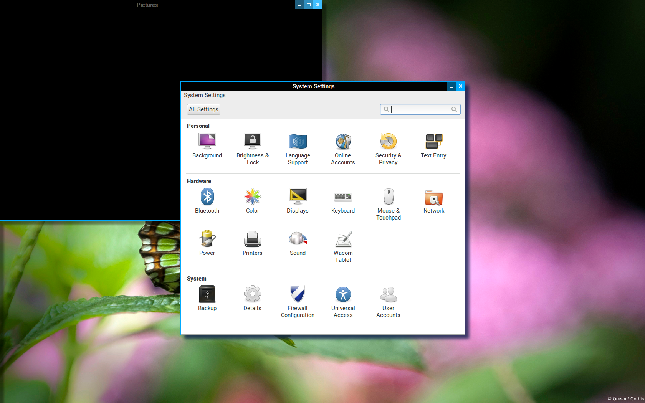The height and width of the screenshot is (403, 645).
Task: Maximize the Pictures window
Action: (x=308, y=5)
